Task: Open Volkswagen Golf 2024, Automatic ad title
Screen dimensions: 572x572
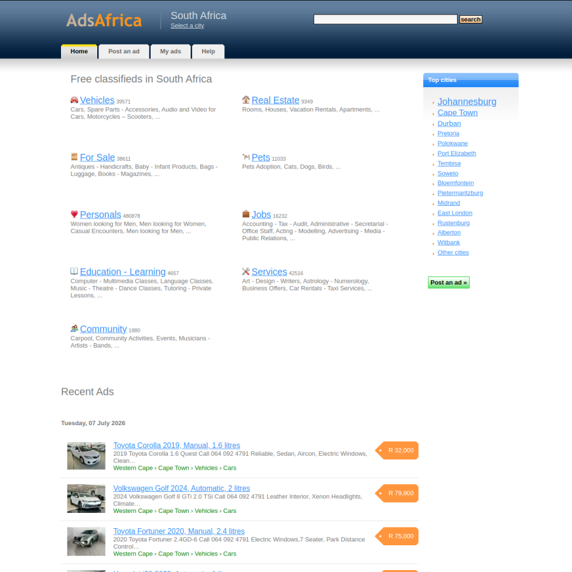Action: click(x=182, y=489)
